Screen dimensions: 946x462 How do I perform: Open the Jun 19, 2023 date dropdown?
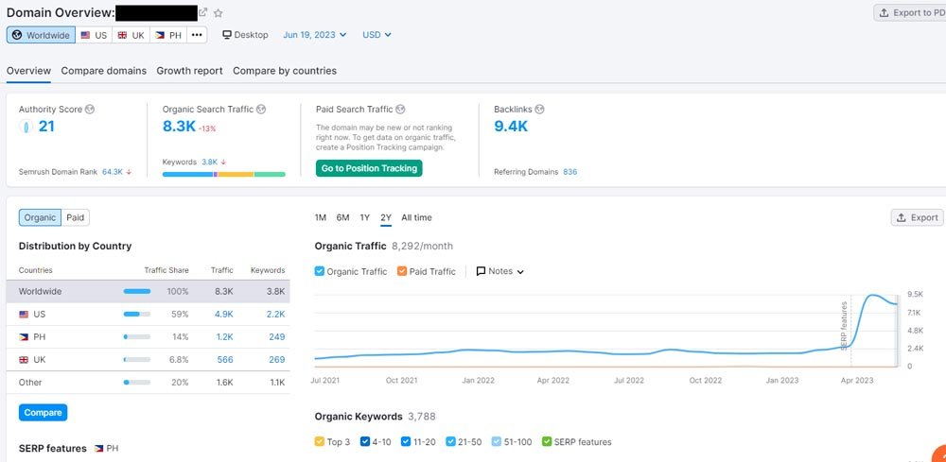[314, 35]
